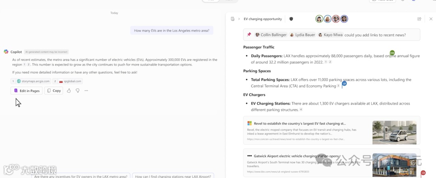This screenshot has width=436, height=178.
Task: Click Daily Passengers bold label
Action: (x=267, y=56)
